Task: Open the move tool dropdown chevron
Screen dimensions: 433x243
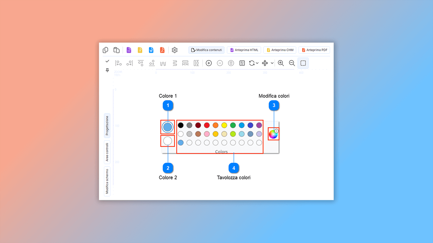Action: point(272,63)
